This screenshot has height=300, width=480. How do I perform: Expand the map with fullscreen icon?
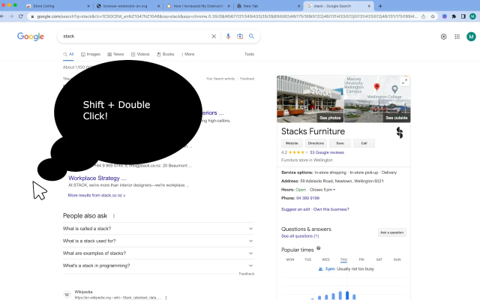(x=405, y=81)
